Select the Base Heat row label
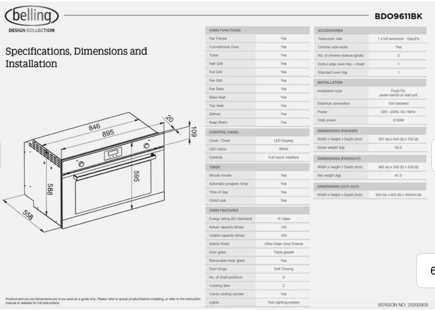 tap(217, 97)
